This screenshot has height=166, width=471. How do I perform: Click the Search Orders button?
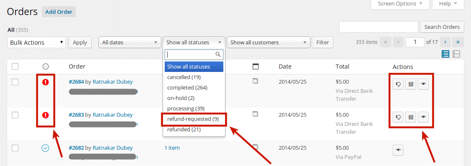point(442,27)
